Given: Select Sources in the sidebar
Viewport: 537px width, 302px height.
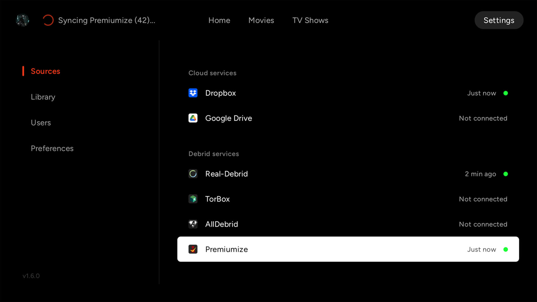Looking at the screenshot, I should 45,71.
